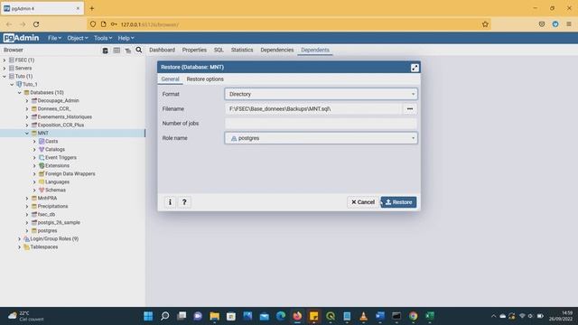Screen dimensions: 578x325
Task: Collapse the Databases (10) node
Action: point(20,92)
